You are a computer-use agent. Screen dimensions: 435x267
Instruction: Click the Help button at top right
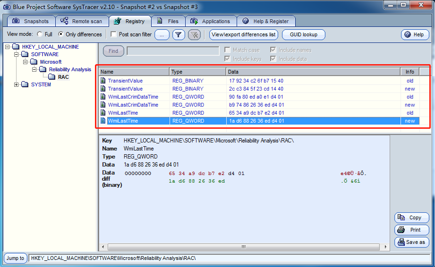415,34
